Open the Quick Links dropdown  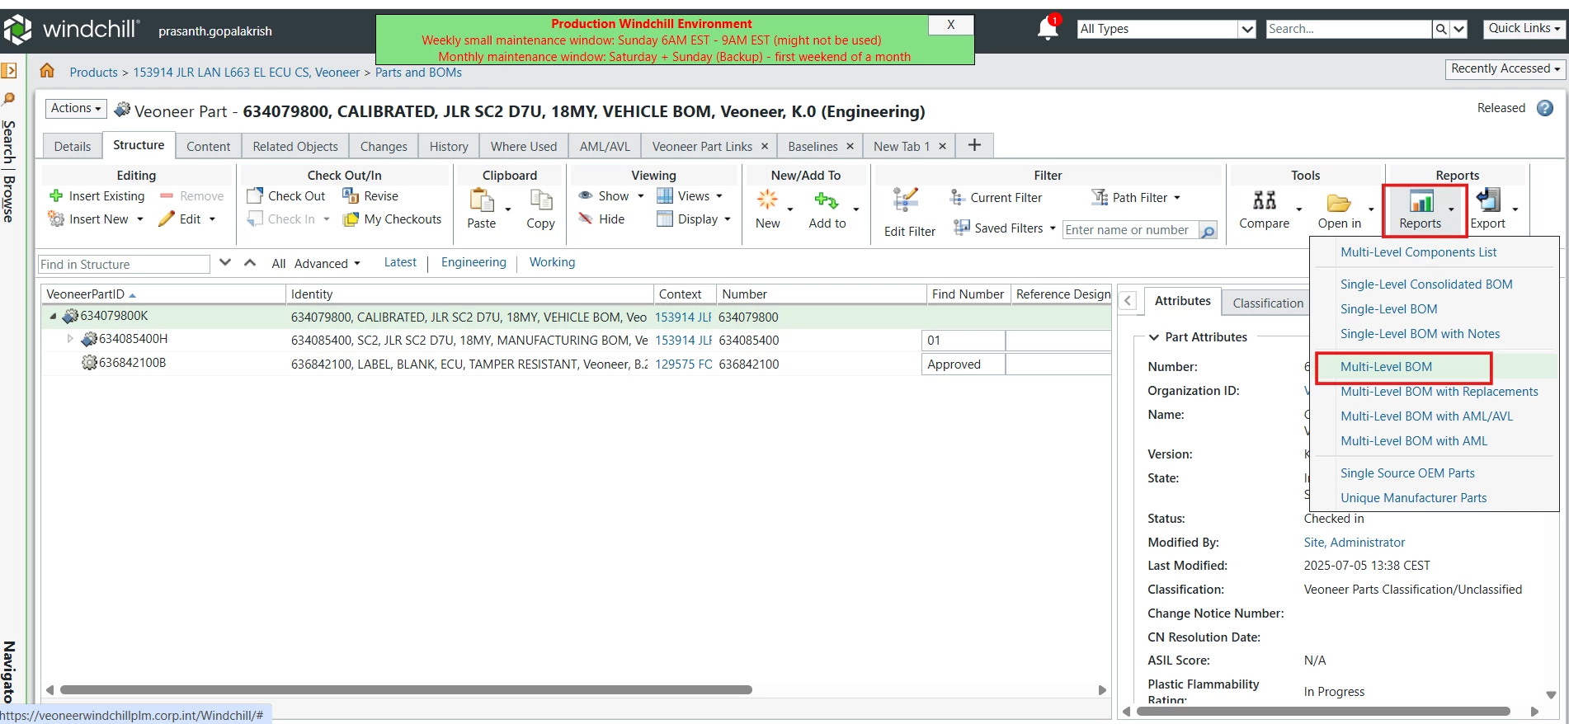click(x=1524, y=28)
